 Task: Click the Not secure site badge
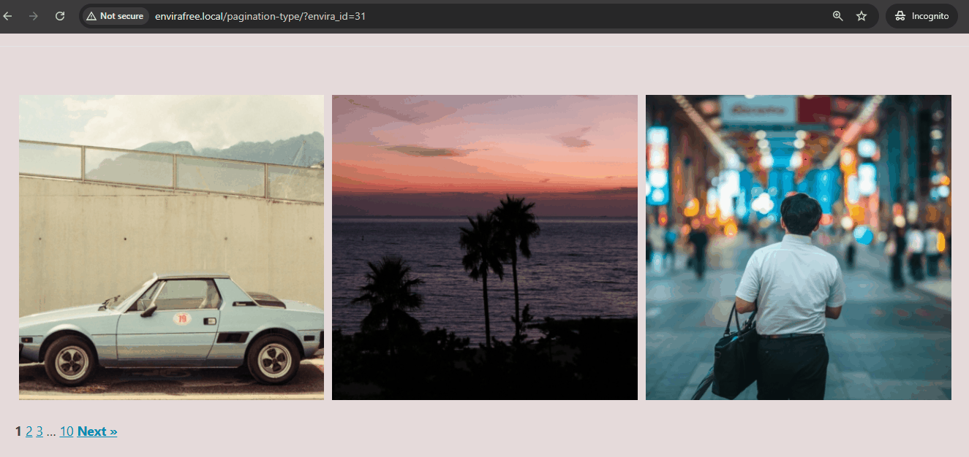coord(114,15)
